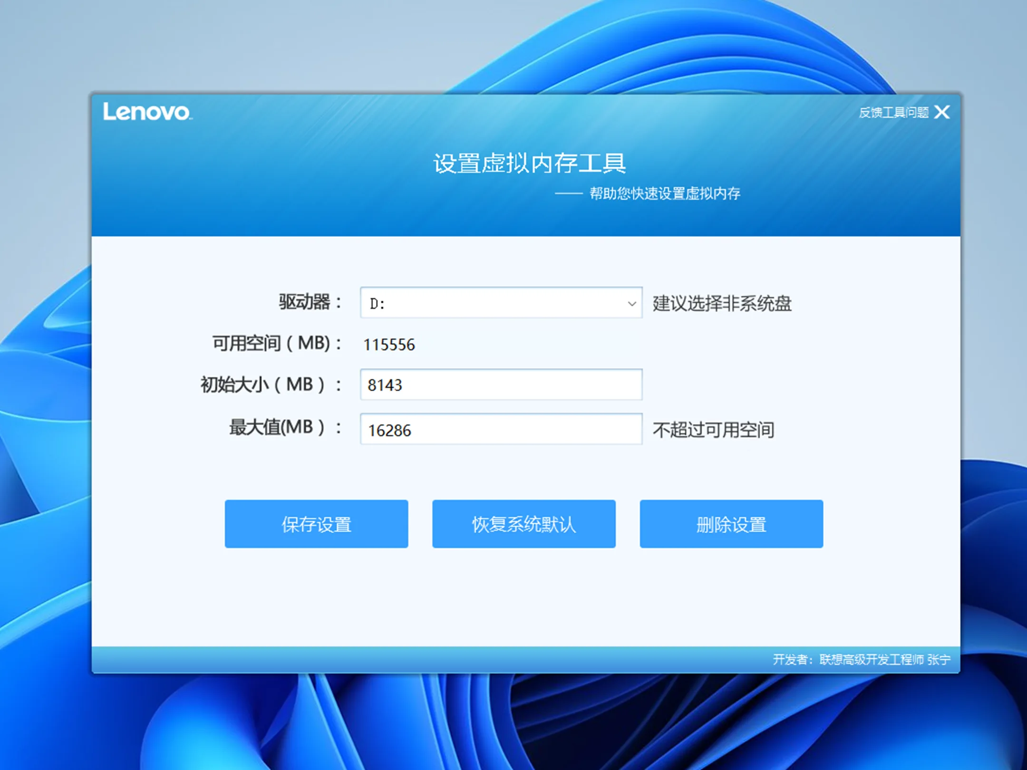Click the hint text 建议选择非系统盘

pos(722,303)
